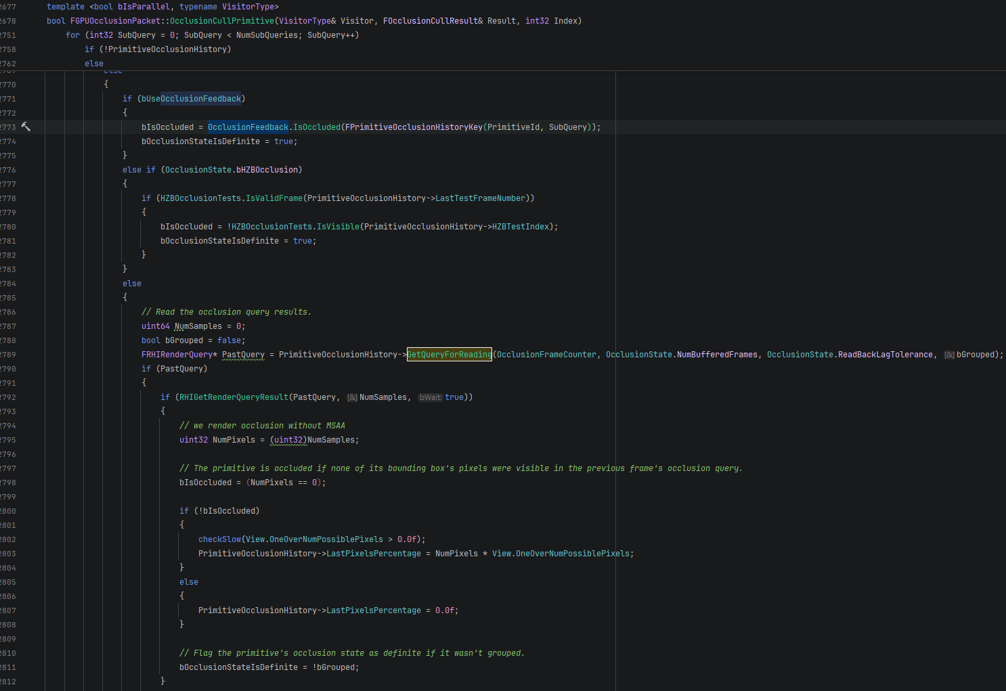The width and height of the screenshot is (1006, 691).
Task: Select the sticky 'if (!PrimitiveOcclusionHistory)' line
Action: point(158,49)
